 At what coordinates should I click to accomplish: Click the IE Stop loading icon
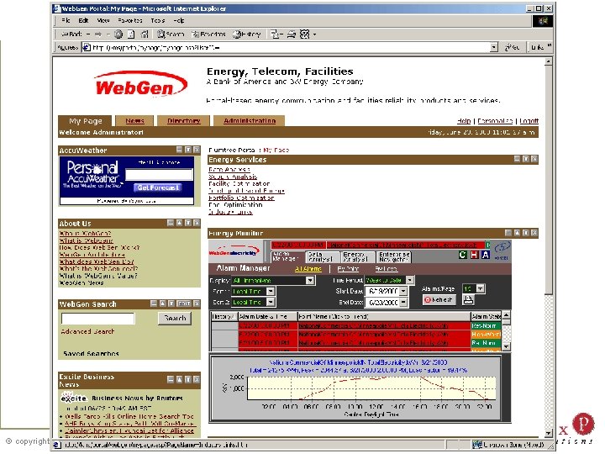click(x=118, y=34)
